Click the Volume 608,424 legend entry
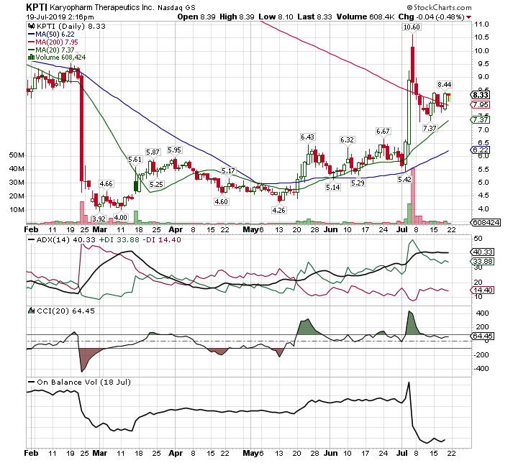Screen dimensions: 513x463 point(60,58)
